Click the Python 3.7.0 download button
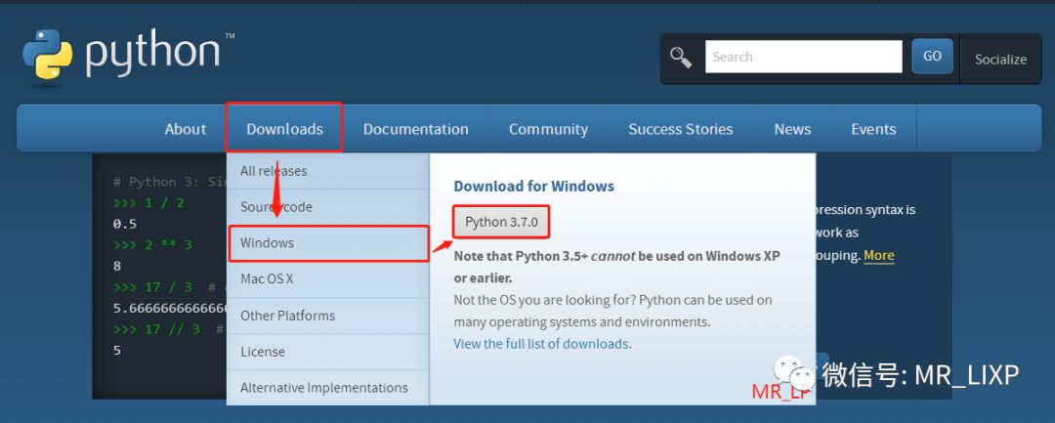Image resolution: width=1055 pixels, height=423 pixels. pos(501,222)
